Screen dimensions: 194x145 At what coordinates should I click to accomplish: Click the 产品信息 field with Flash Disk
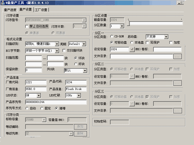76,89
